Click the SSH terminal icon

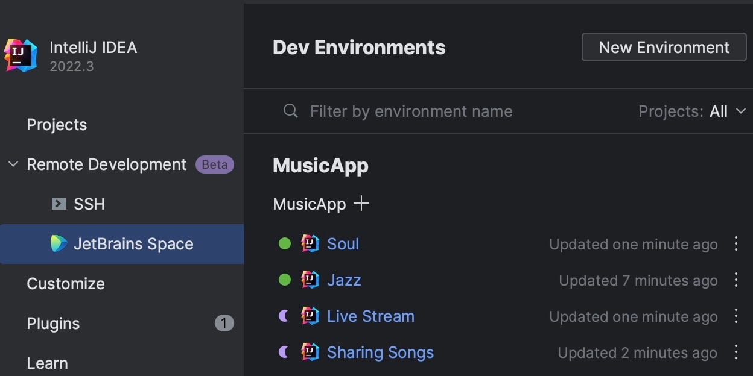[x=59, y=204]
